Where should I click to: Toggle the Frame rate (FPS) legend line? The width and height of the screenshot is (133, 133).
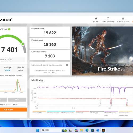39,112
